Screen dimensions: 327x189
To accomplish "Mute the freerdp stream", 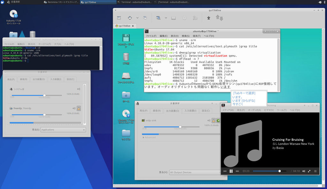I will tap(74, 108).
